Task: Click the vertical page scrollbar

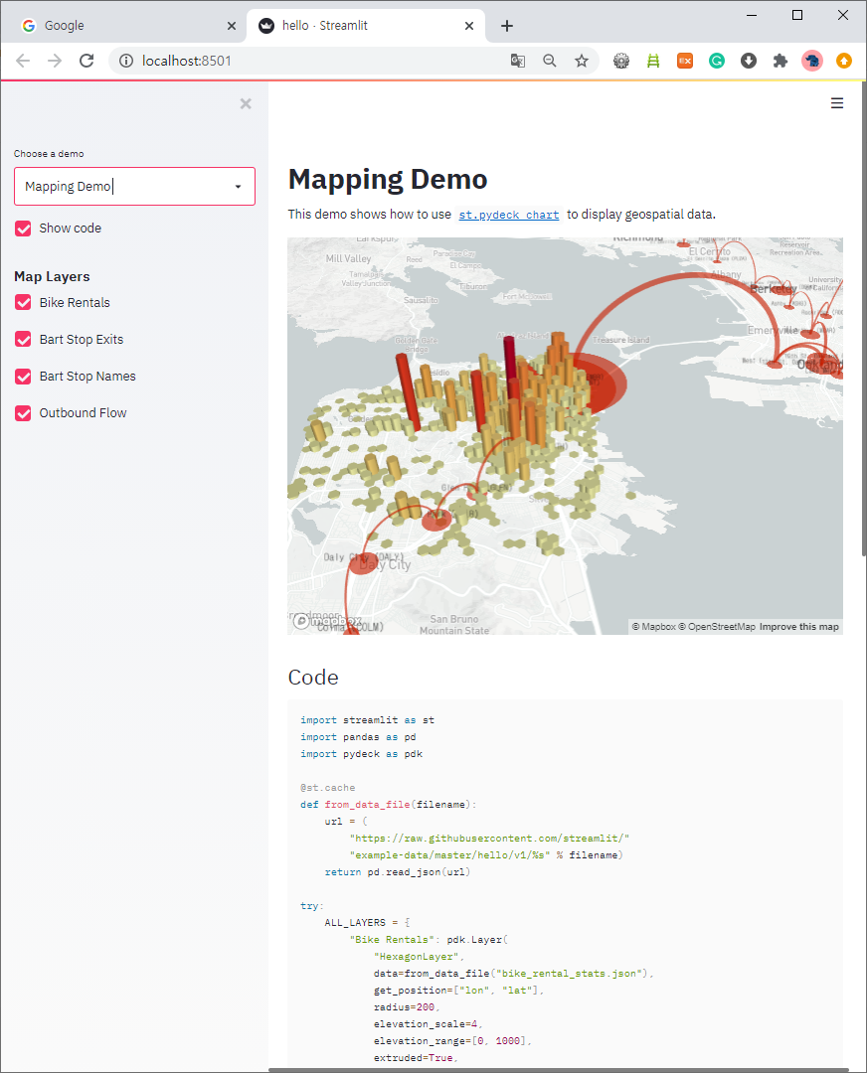Action: click(x=864, y=318)
